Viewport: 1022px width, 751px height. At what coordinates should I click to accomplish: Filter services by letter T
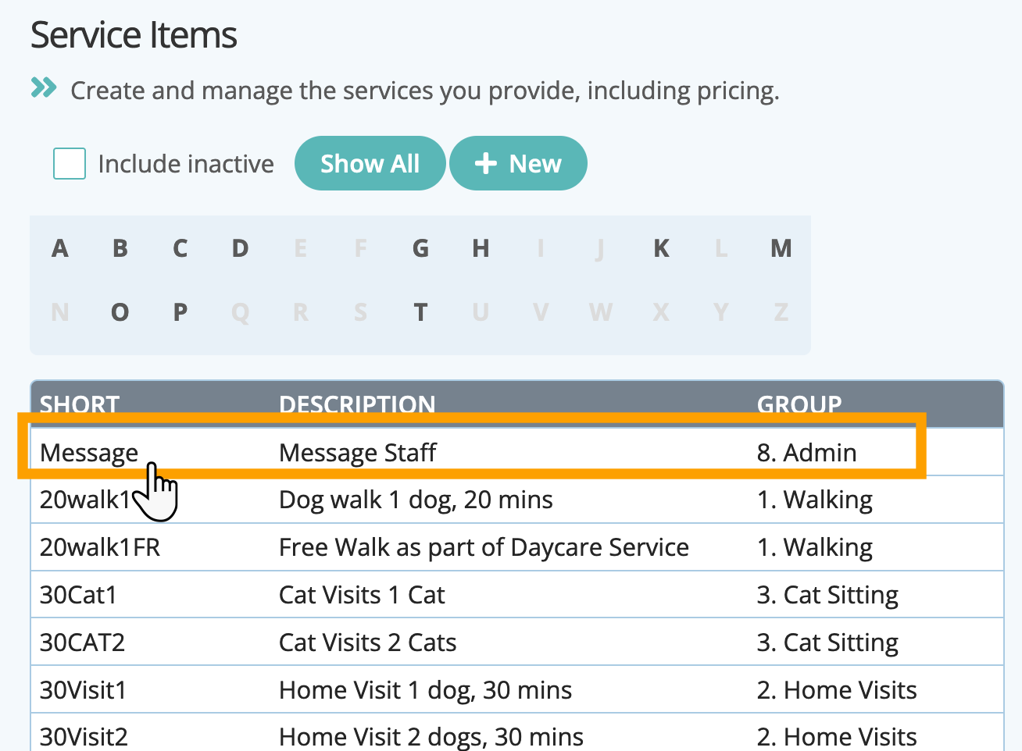tap(420, 312)
